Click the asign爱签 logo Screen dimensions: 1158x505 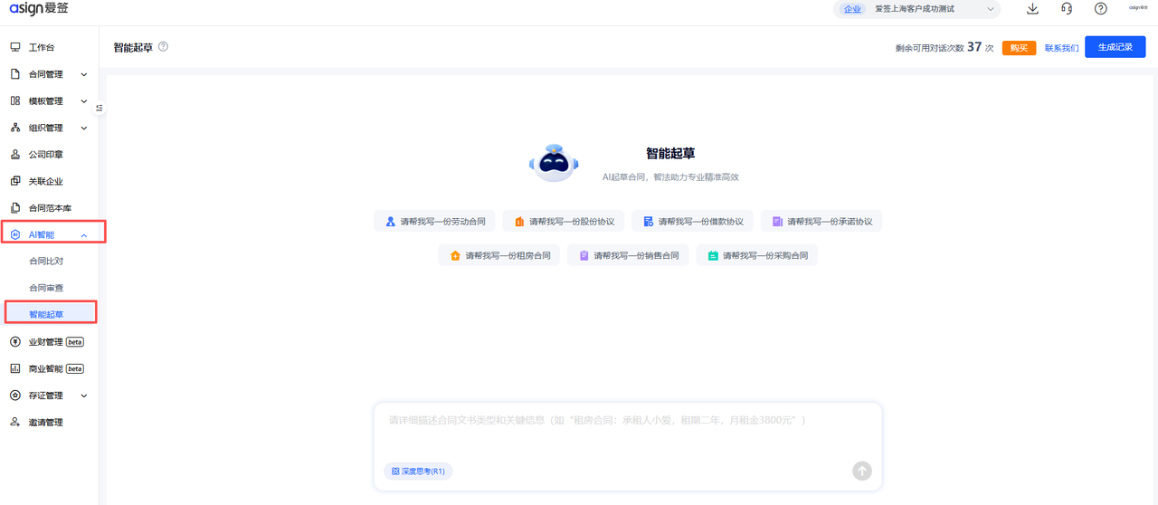pyautogui.click(x=38, y=9)
